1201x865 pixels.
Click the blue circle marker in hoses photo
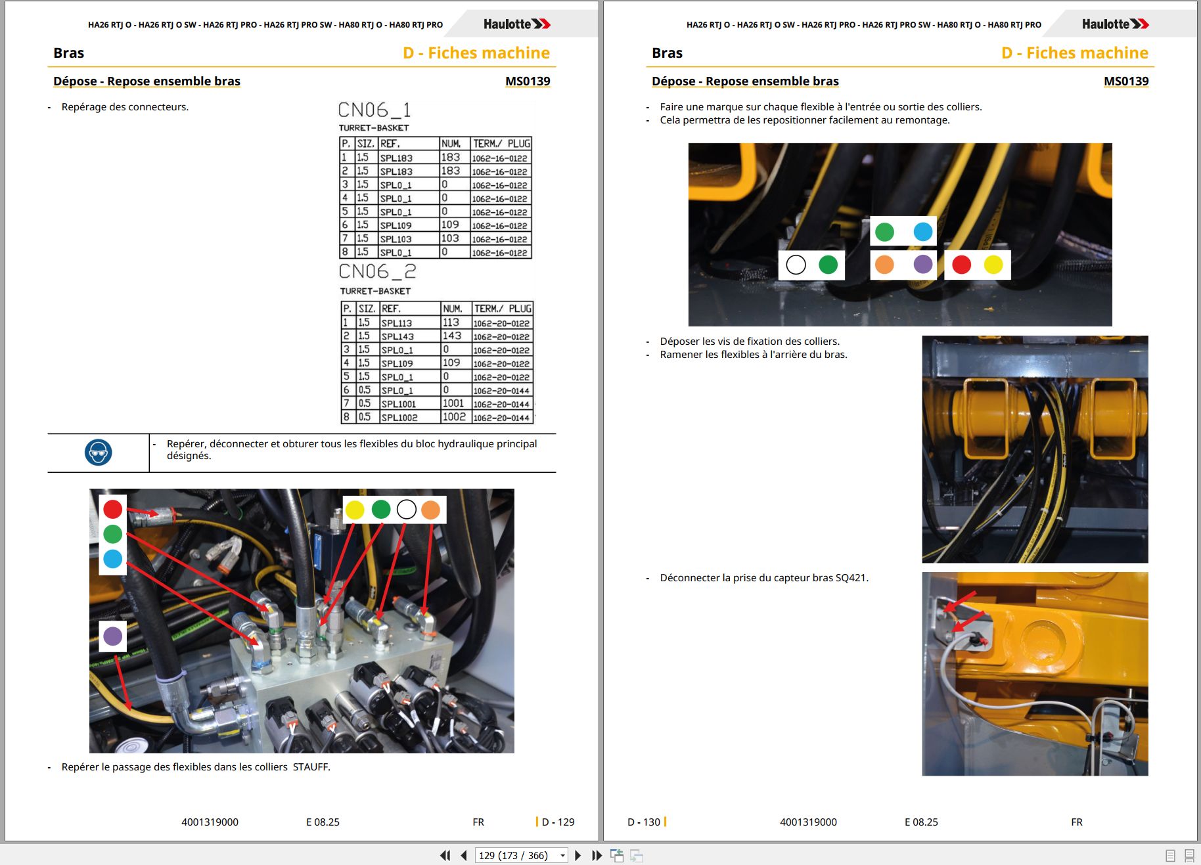[922, 232]
